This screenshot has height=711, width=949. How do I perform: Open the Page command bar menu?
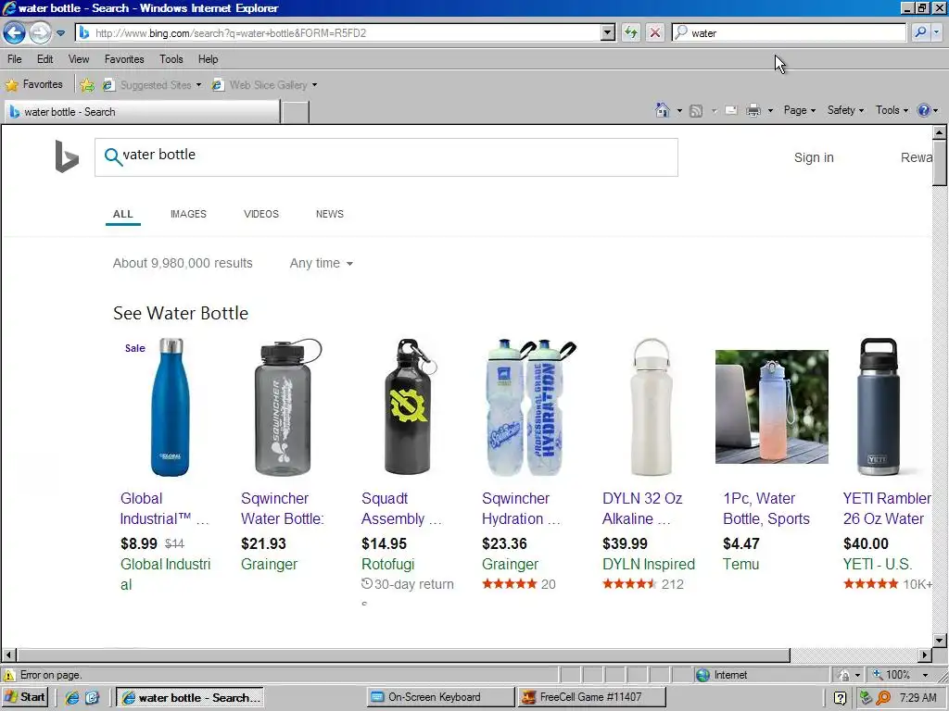pyautogui.click(x=800, y=110)
